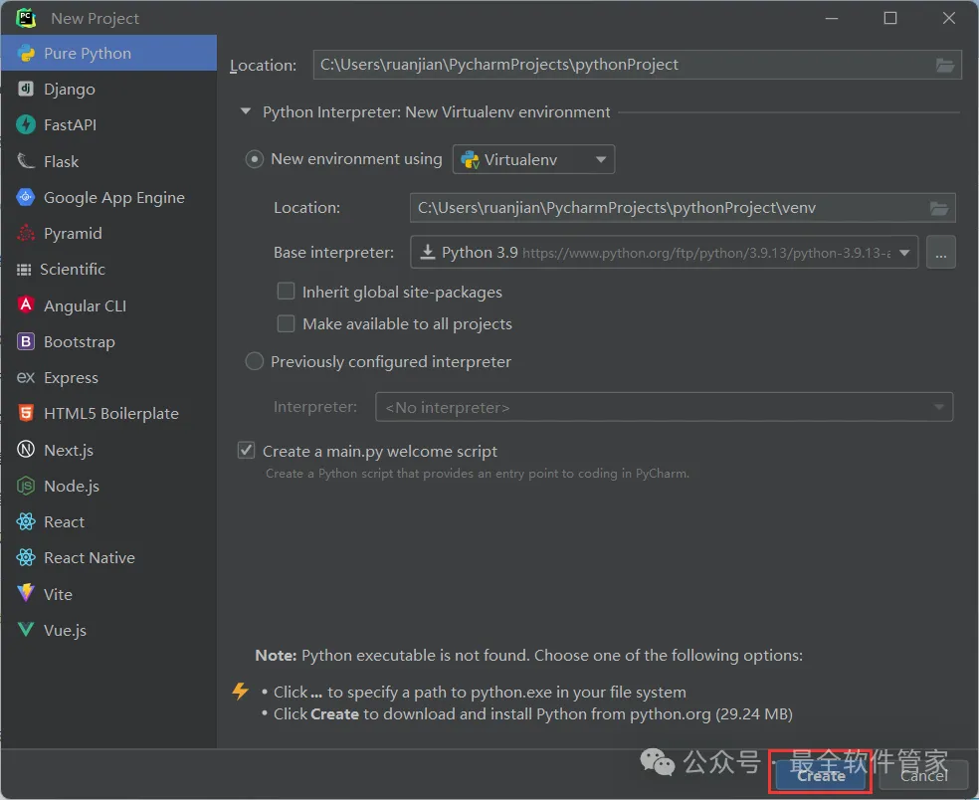Click the 'Base interpreter:' label
The image size is (979, 800).
[x=334, y=253]
